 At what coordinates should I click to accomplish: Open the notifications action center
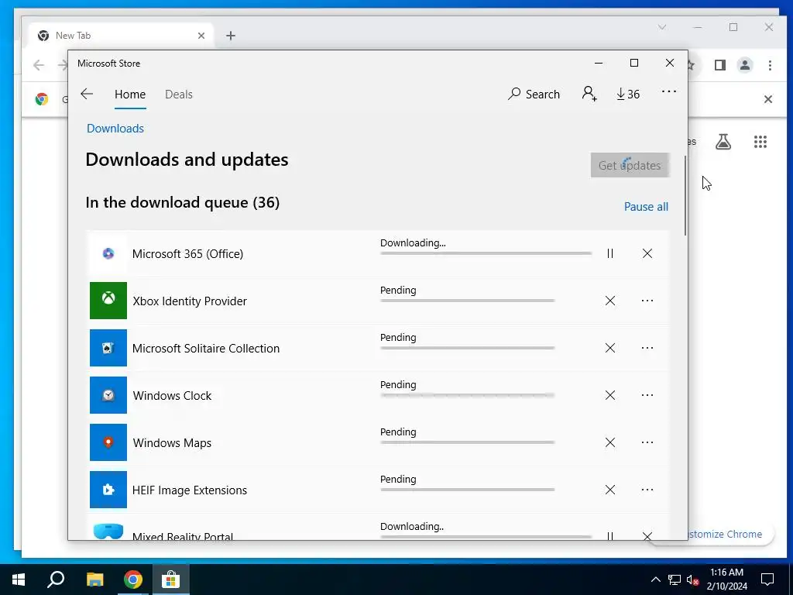point(767,580)
